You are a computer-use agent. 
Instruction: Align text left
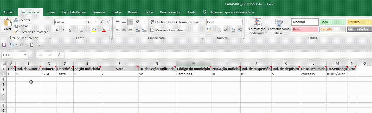[x=118, y=30]
